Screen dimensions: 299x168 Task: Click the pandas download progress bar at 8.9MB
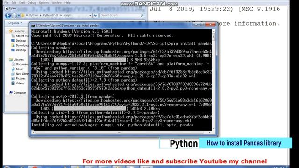pyautogui.click(x=90, y=60)
